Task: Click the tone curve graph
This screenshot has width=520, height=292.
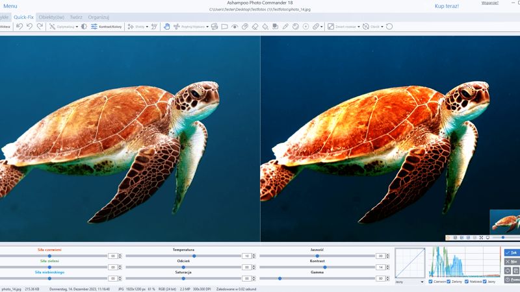Action: pos(410,263)
